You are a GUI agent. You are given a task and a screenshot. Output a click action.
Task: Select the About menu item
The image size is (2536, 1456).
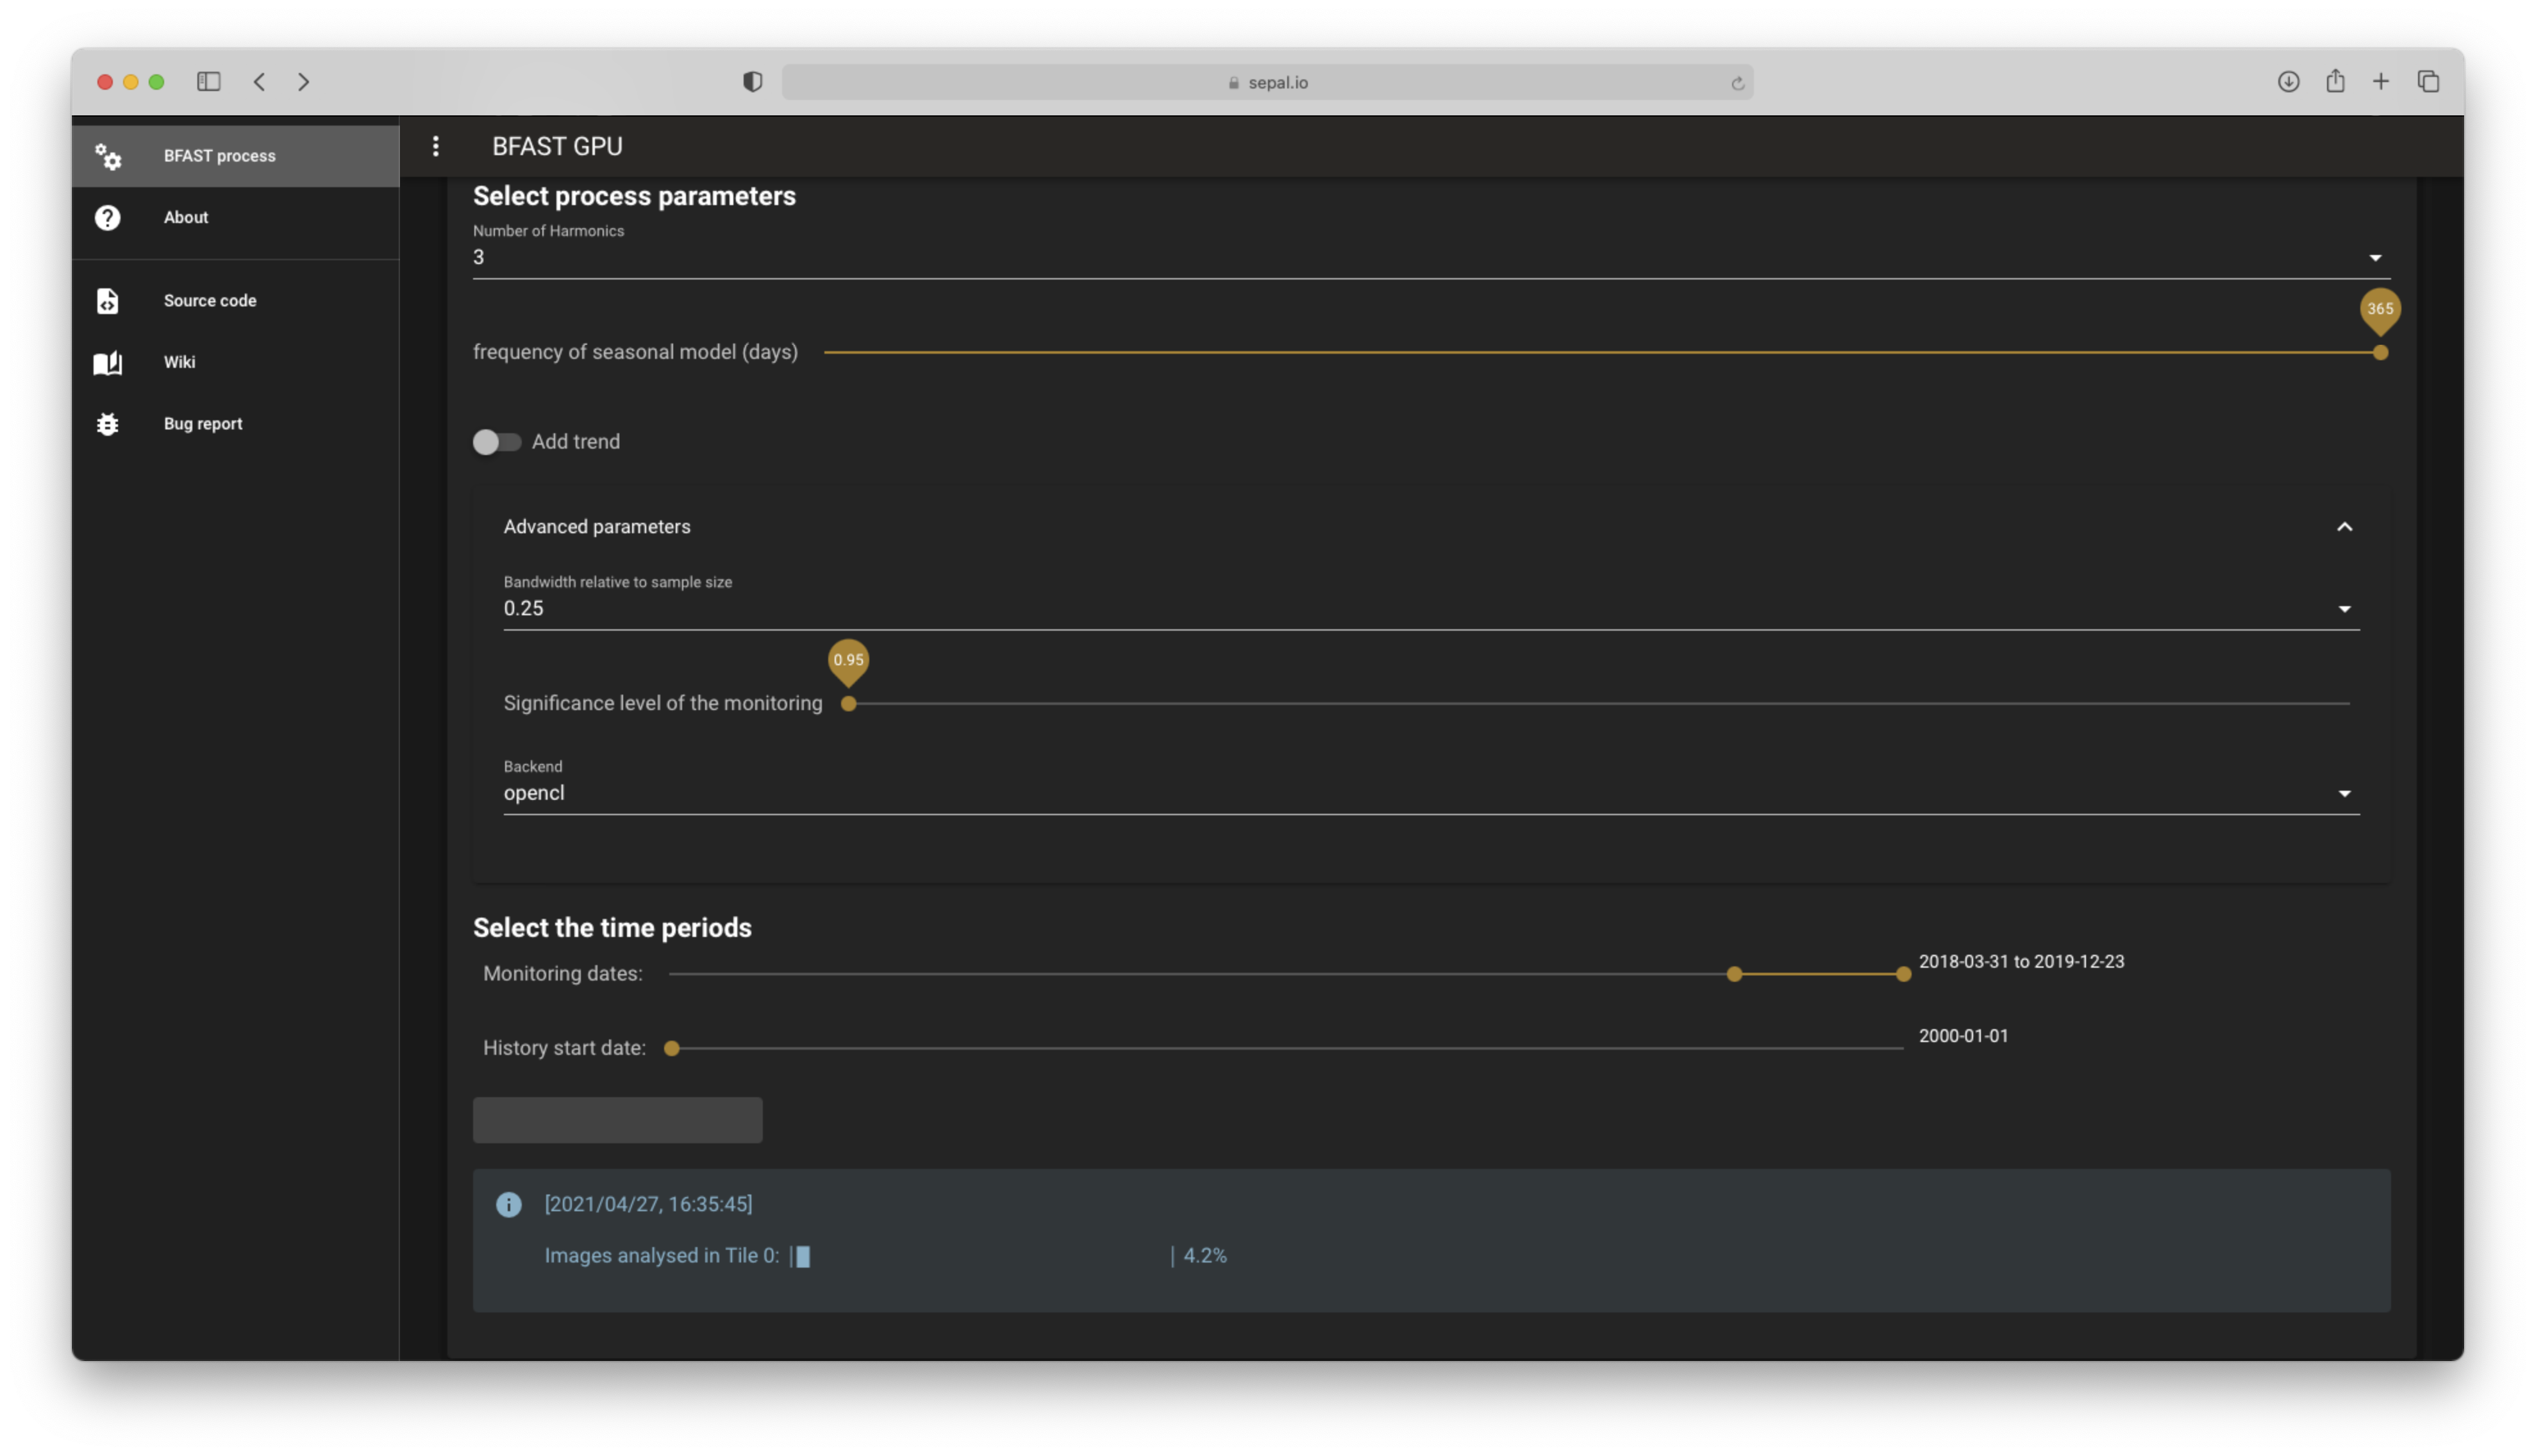coord(186,217)
